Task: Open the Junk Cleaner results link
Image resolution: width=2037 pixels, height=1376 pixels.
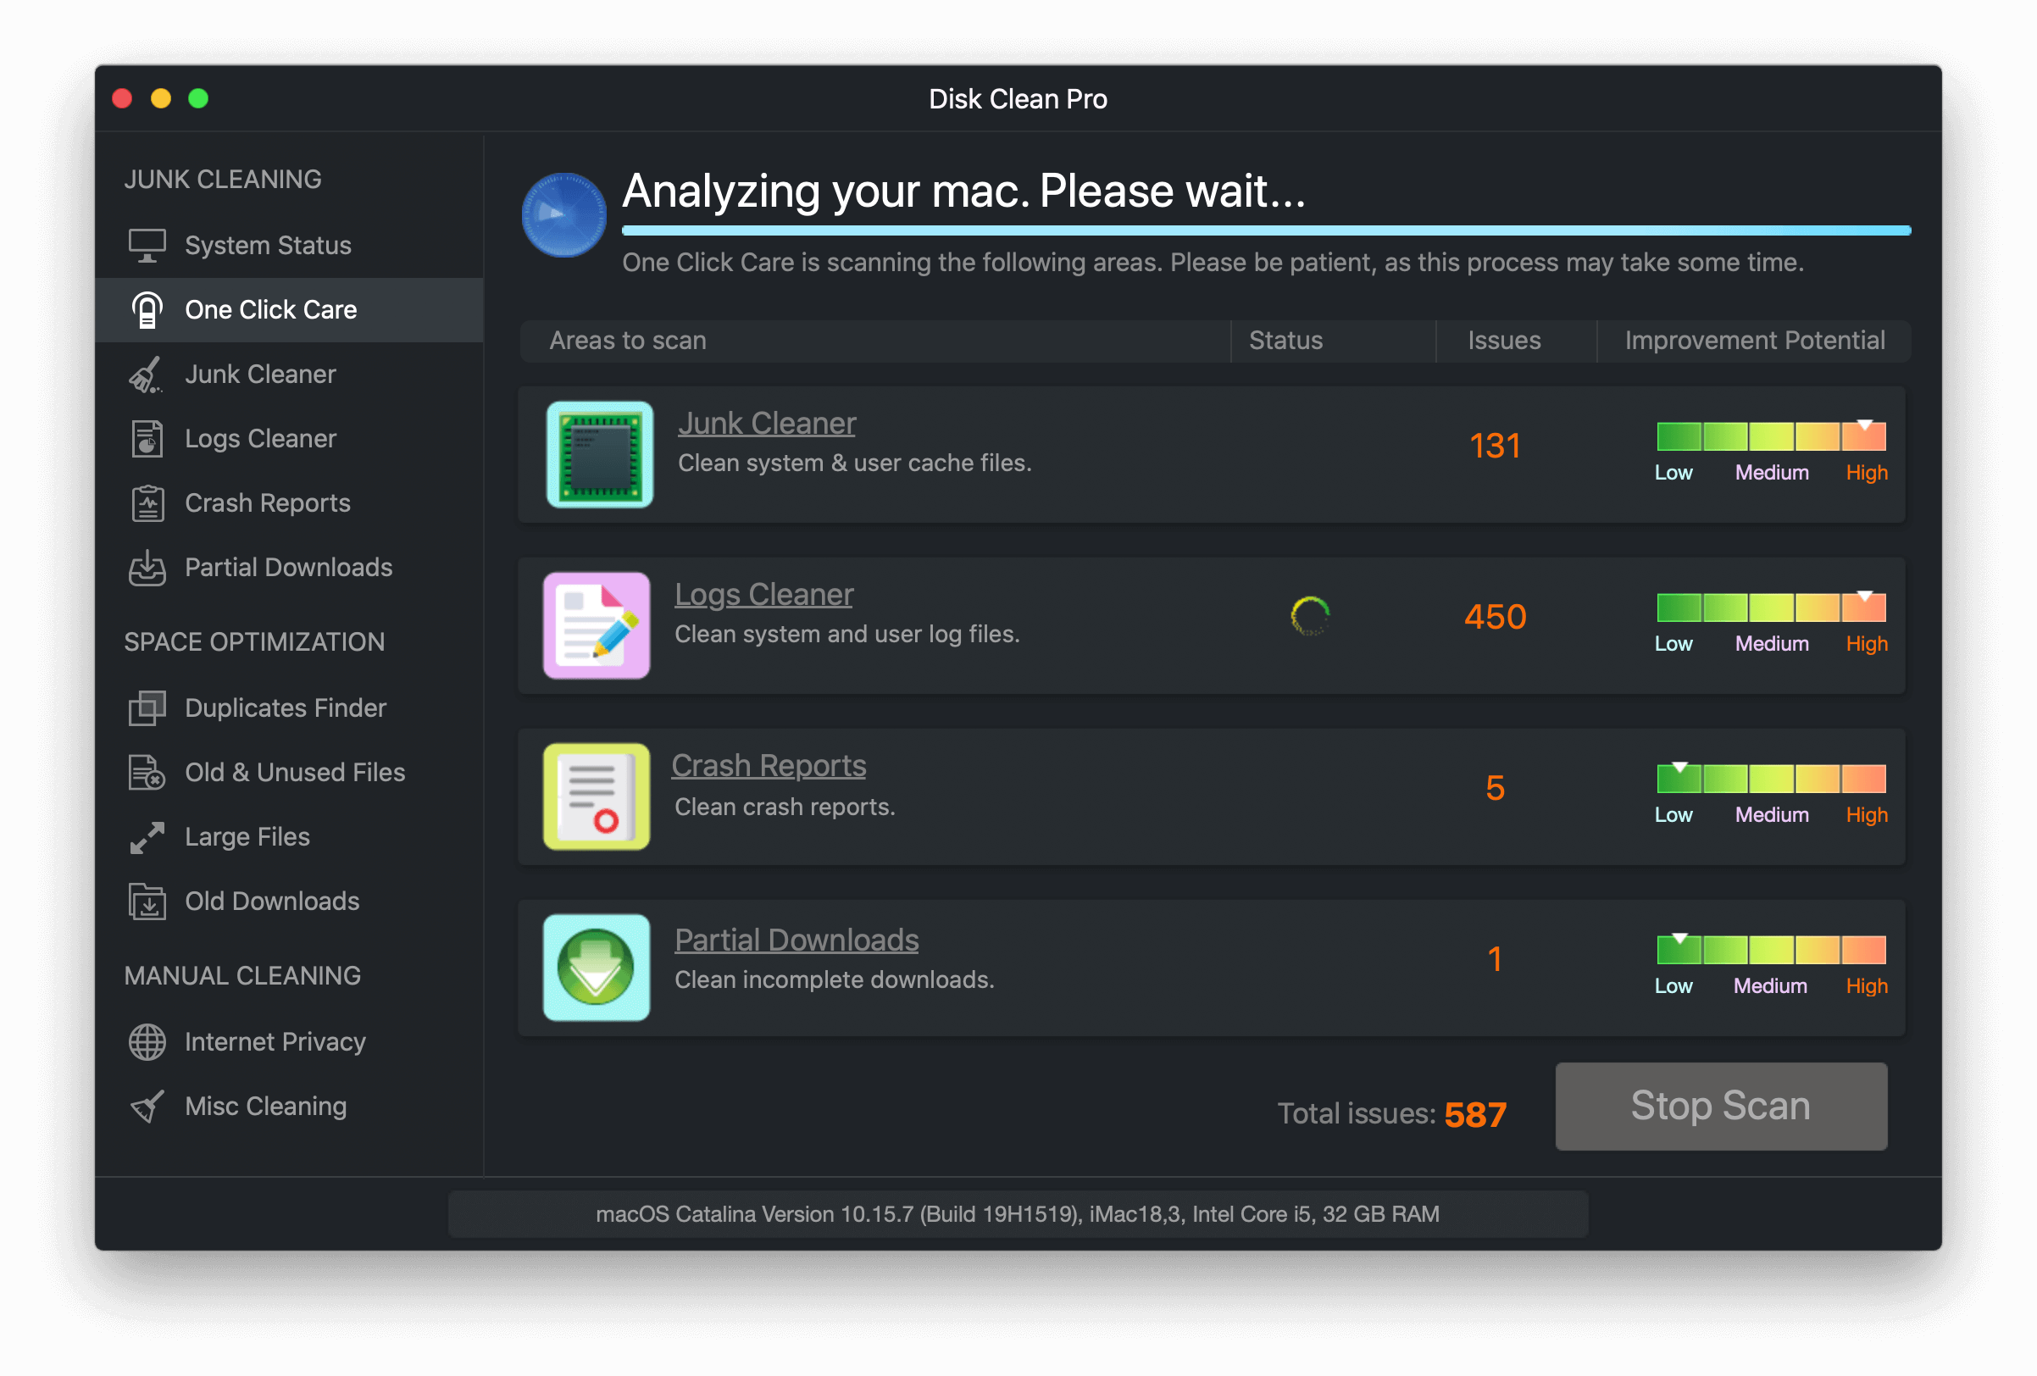Action: [x=766, y=423]
